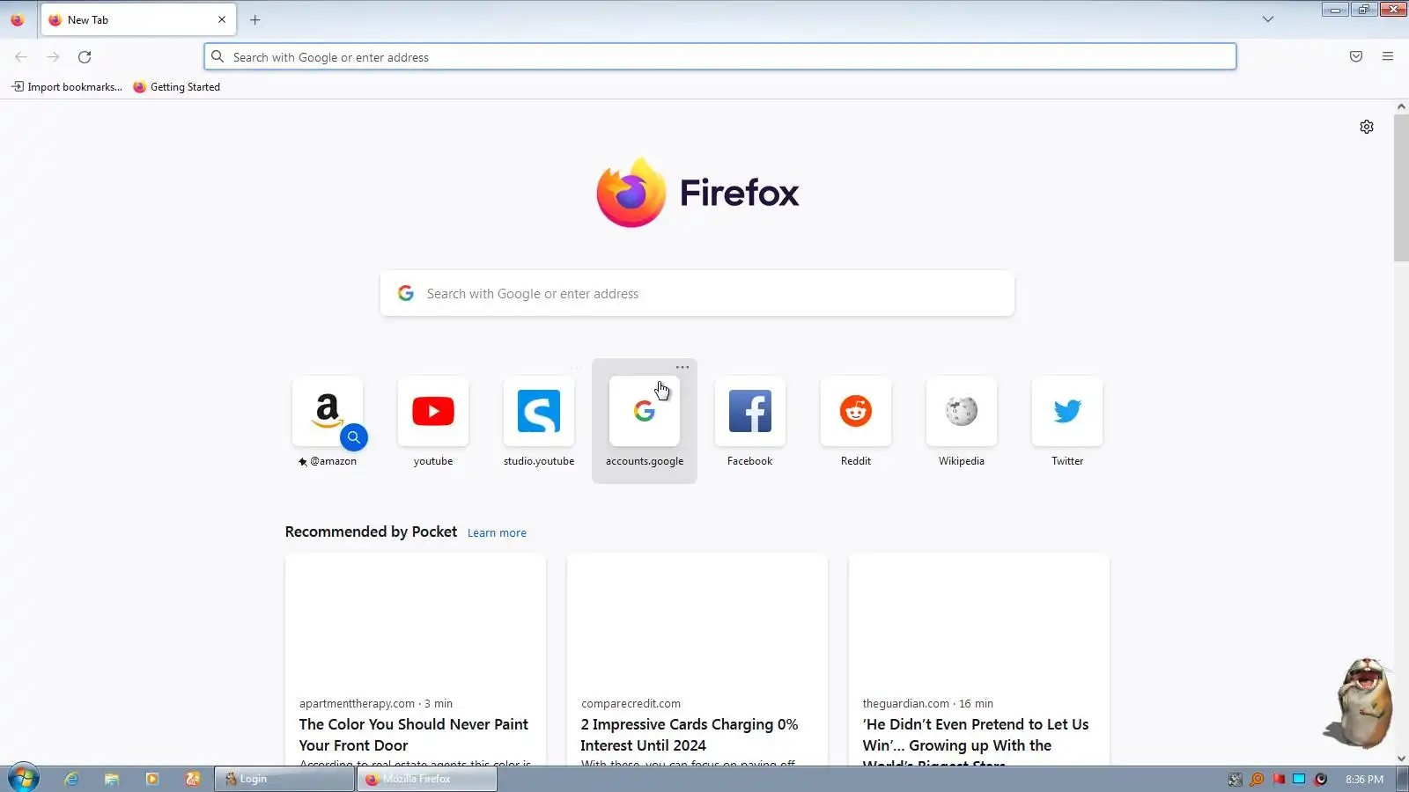Open the Reddit shortcut tile

click(x=856, y=411)
